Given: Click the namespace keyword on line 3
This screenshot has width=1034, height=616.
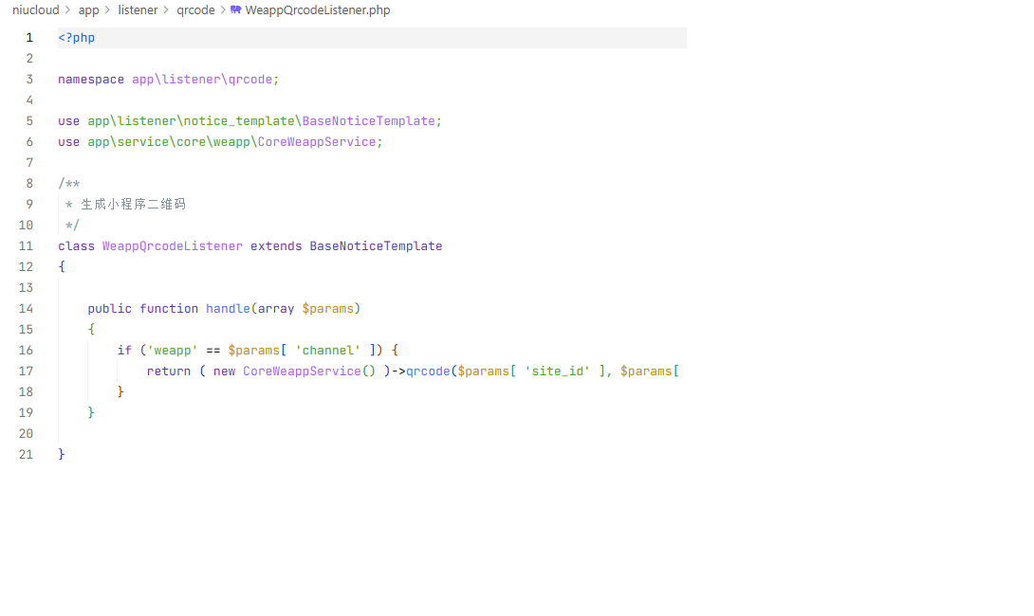Looking at the screenshot, I should [91, 79].
